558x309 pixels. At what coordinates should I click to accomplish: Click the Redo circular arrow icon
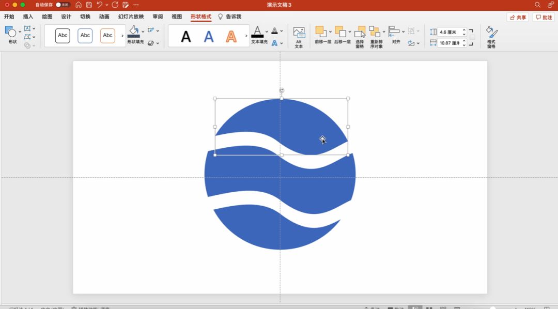pyautogui.click(x=115, y=5)
